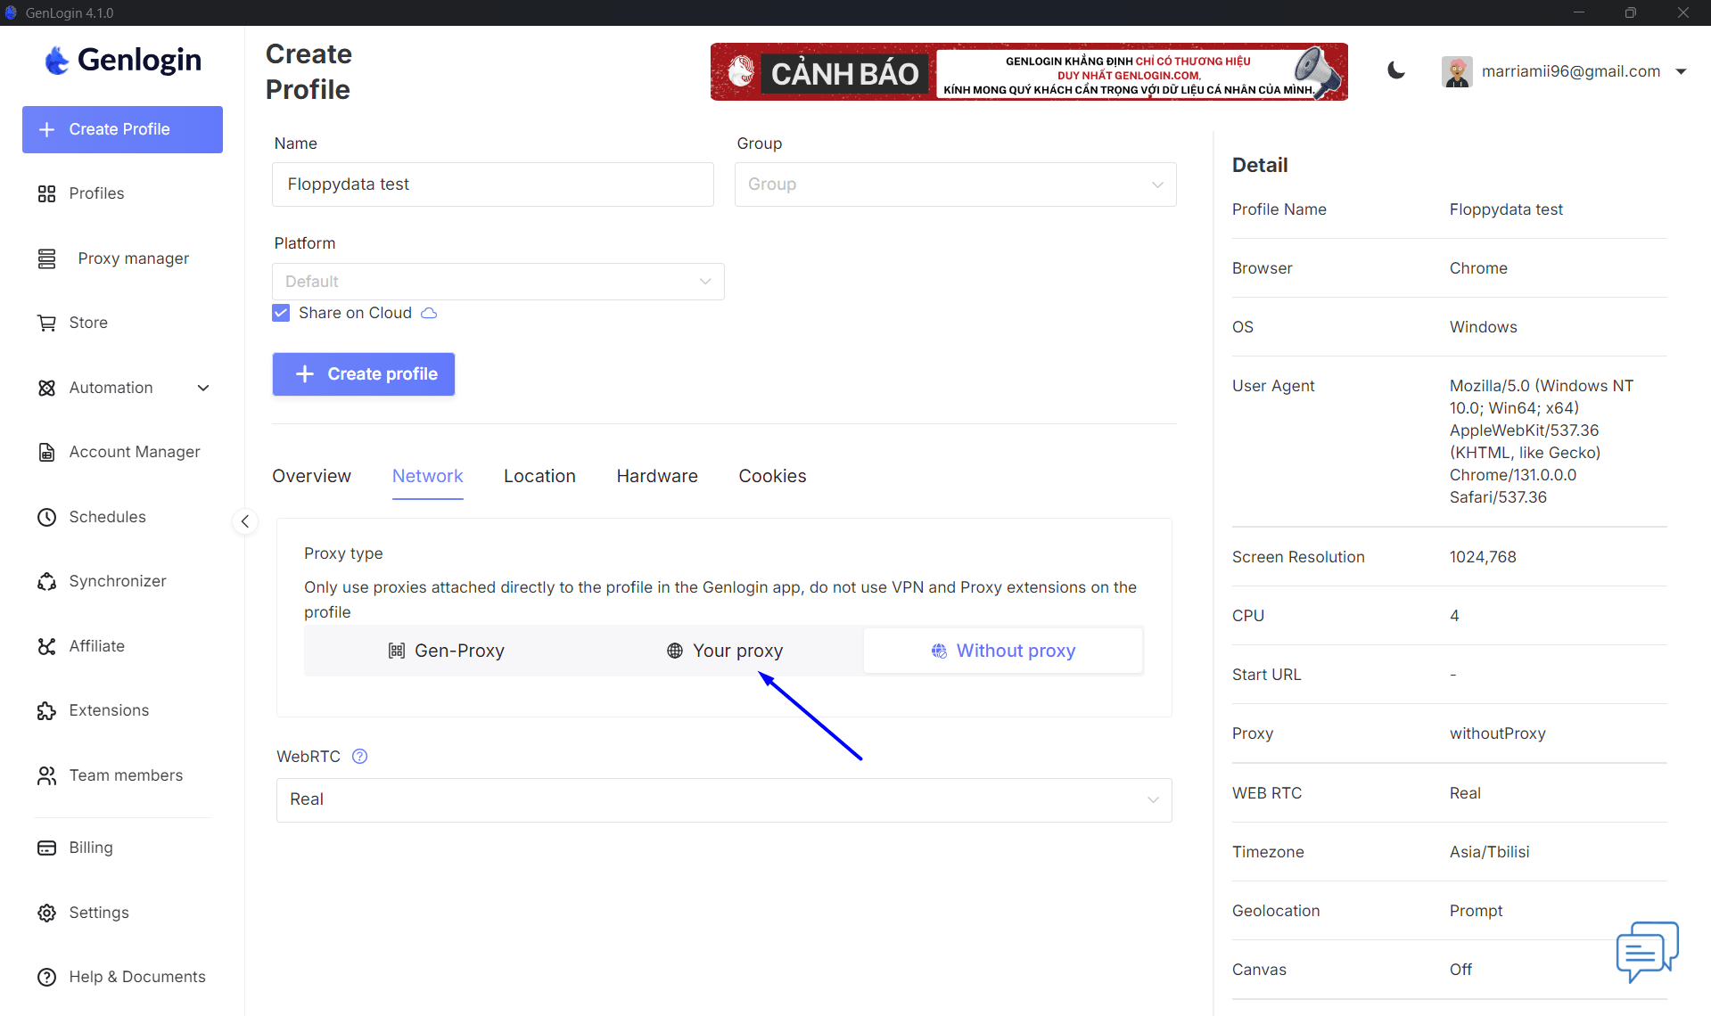
Task: Click the CẢNH BÁO warning banner
Action: point(1029,71)
